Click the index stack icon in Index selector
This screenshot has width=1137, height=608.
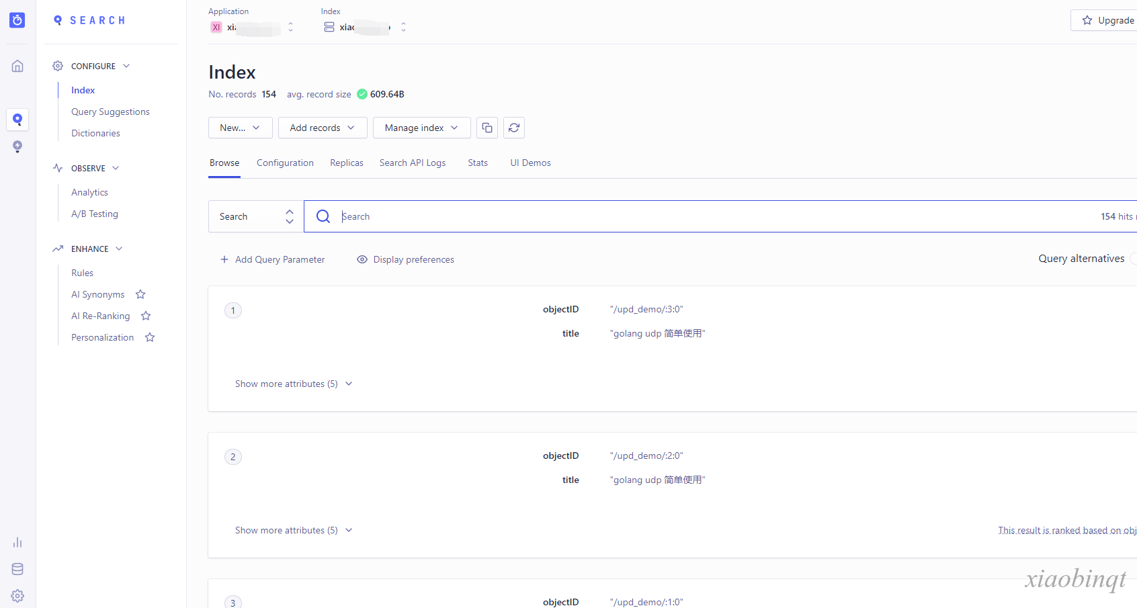point(329,27)
